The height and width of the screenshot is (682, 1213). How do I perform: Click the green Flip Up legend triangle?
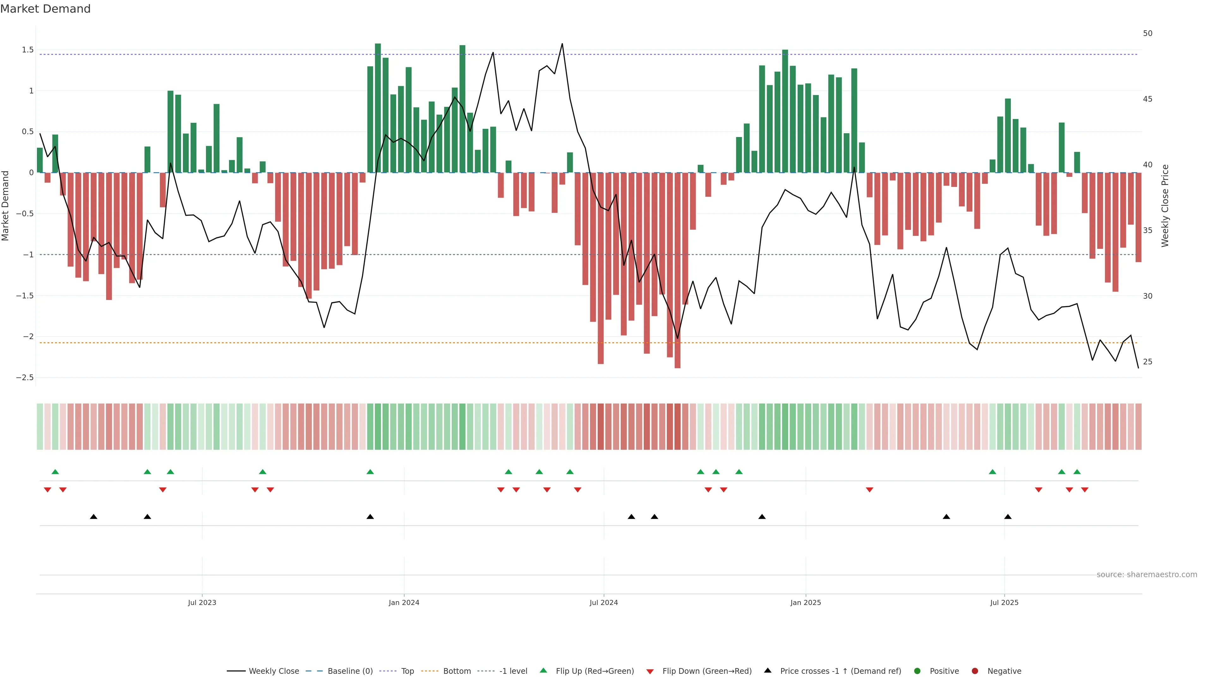pyautogui.click(x=543, y=670)
